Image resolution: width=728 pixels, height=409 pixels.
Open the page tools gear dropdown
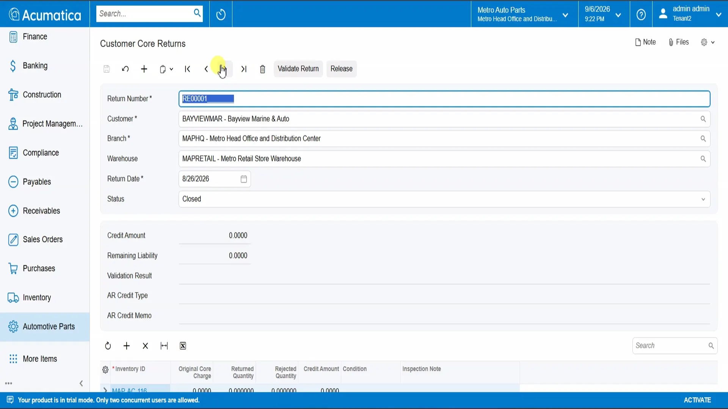708,42
